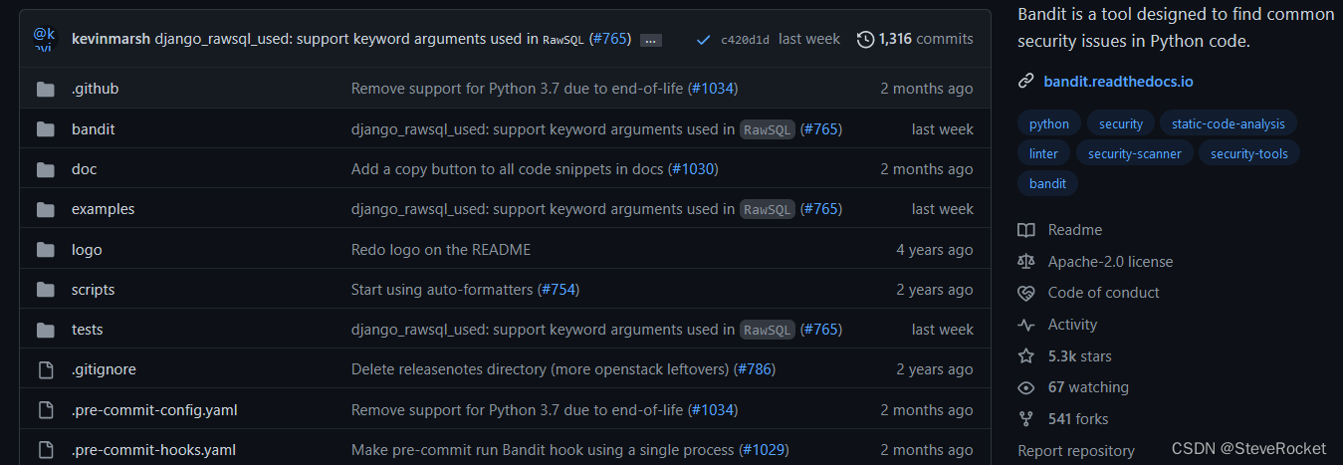This screenshot has width=1343, height=465.
Task: Click the scripts folder icon
Action: (45, 290)
